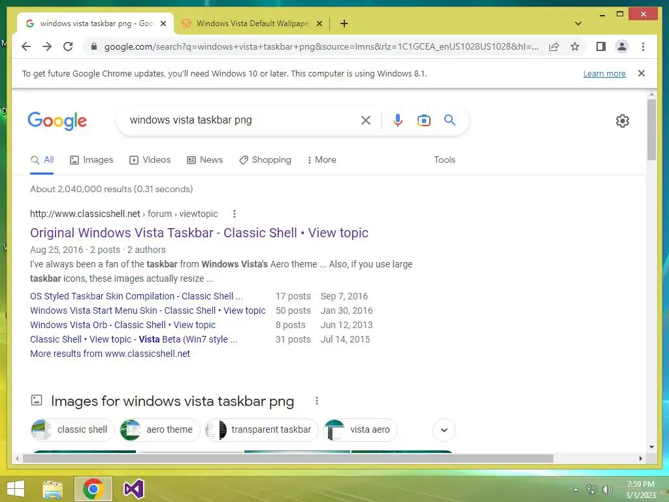Bookmark this tab with the star icon

[x=575, y=46]
